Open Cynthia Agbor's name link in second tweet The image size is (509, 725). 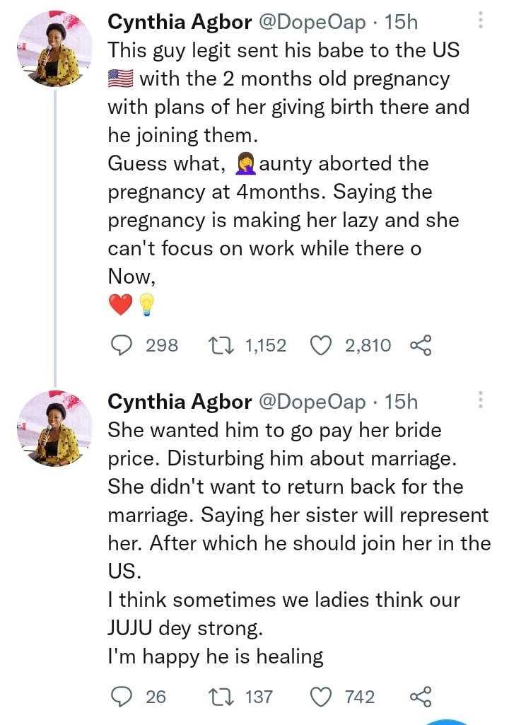pyautogui.click(x=180, y=402)
